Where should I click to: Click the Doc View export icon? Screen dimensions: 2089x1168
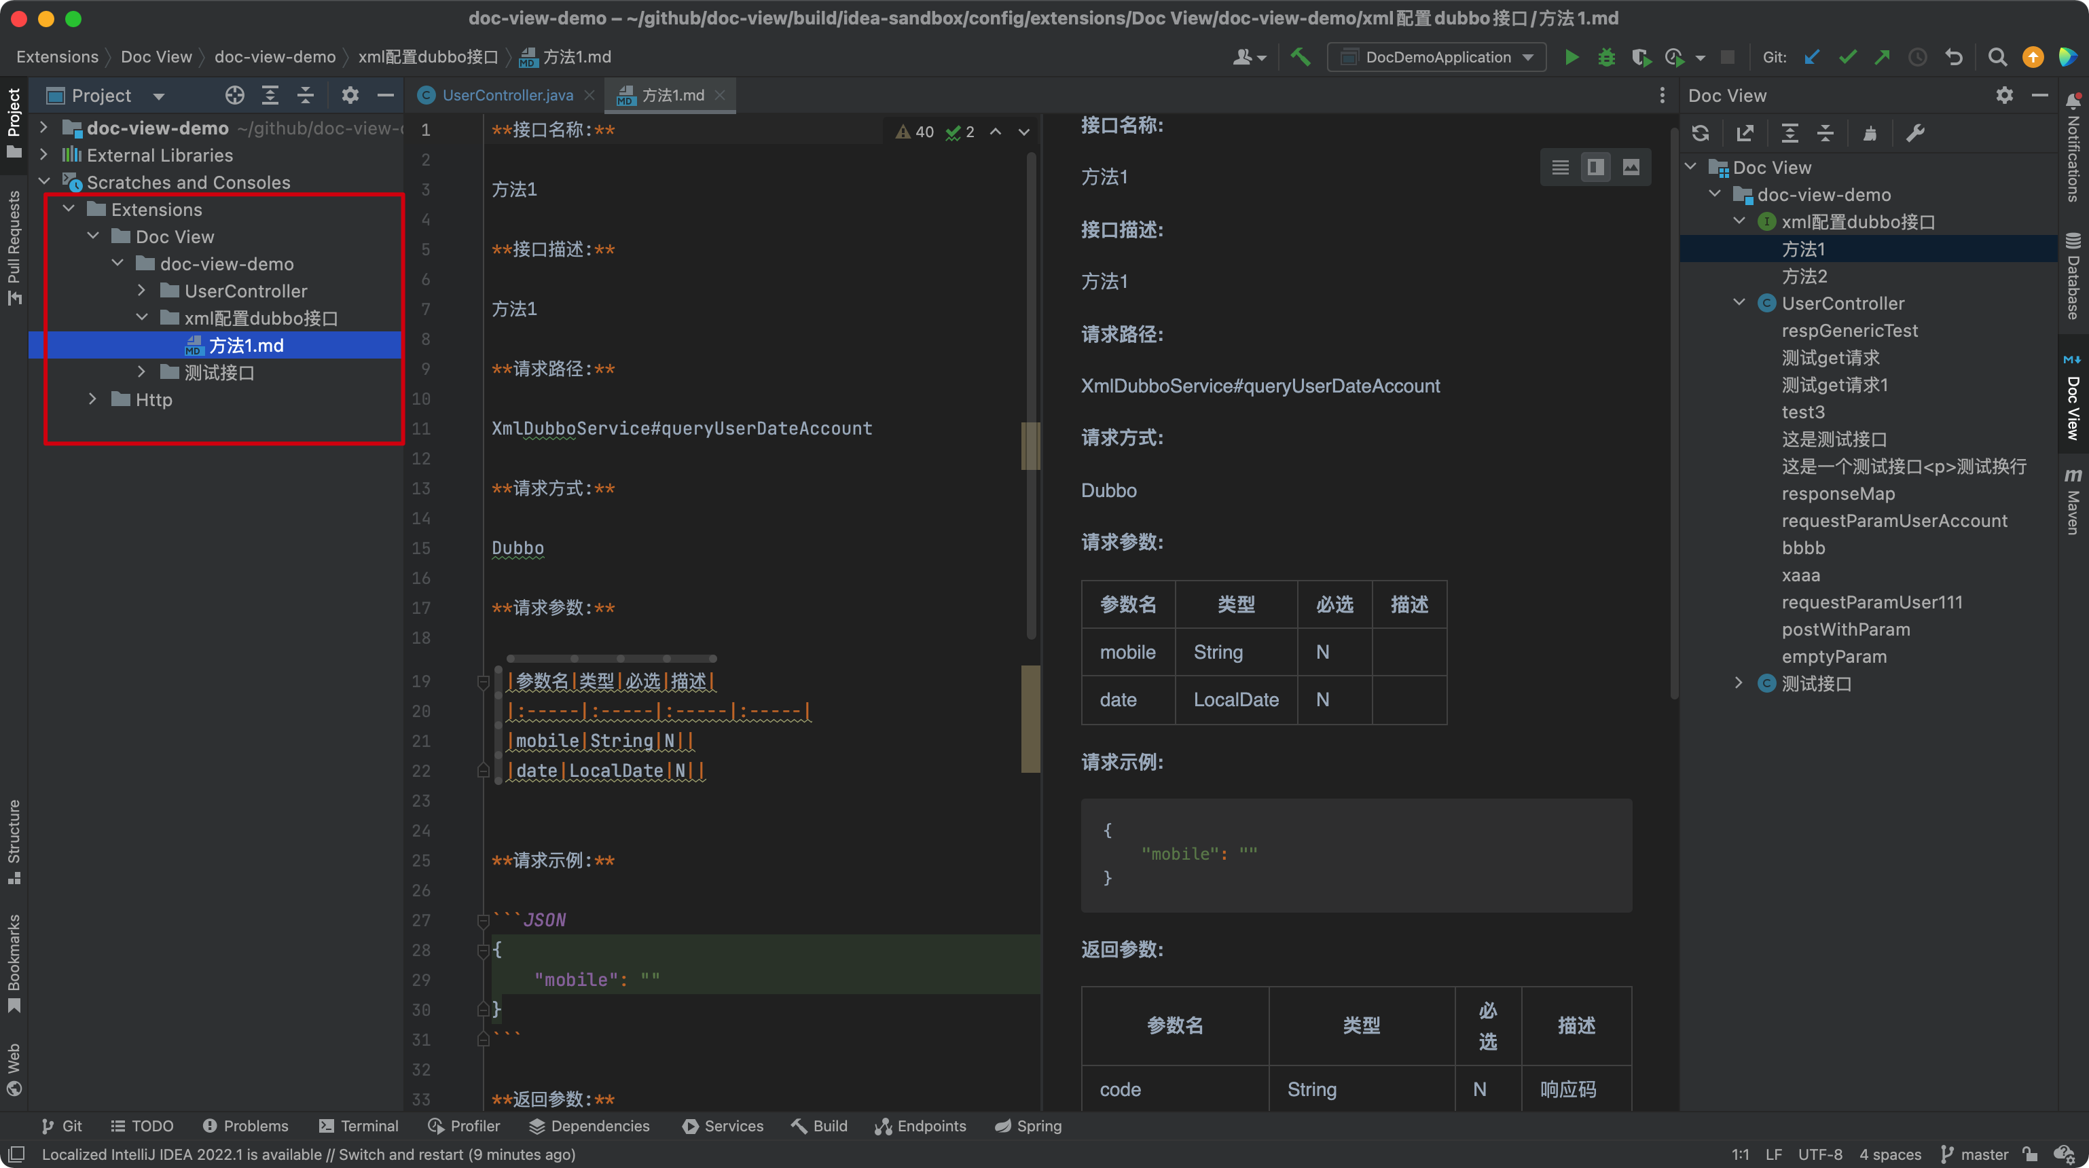pos(1745,133)
